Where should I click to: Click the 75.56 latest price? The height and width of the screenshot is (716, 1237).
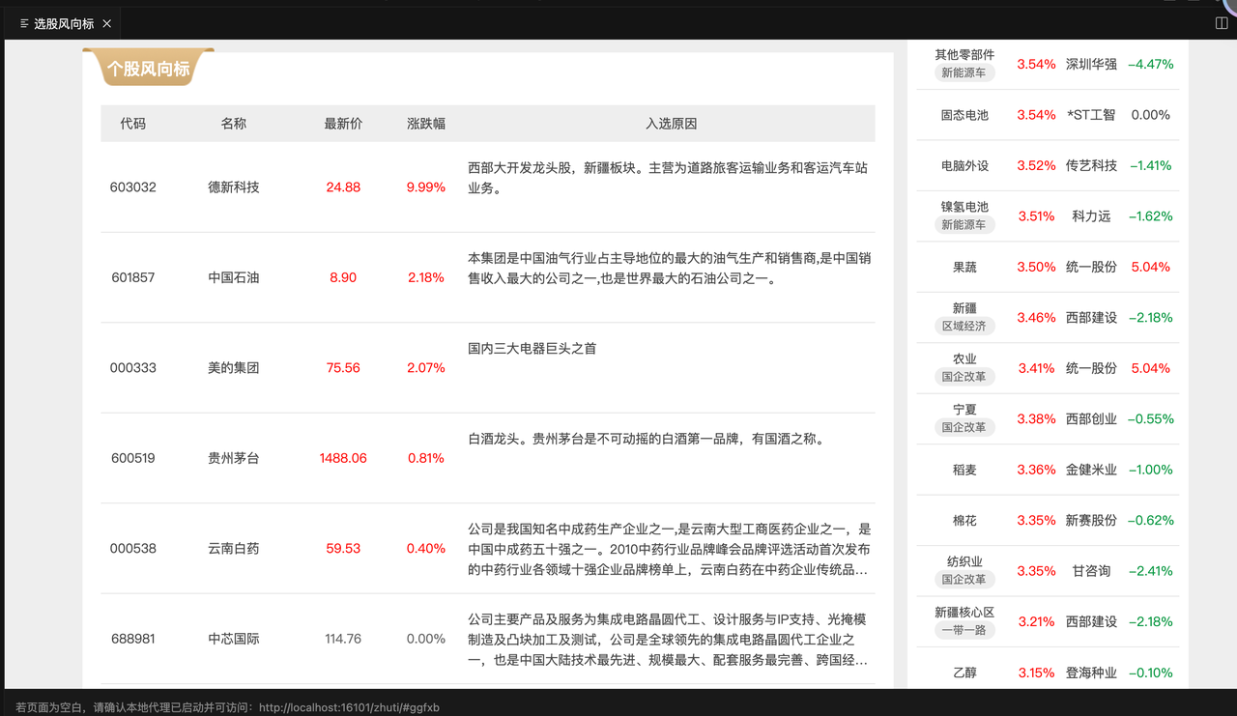point(343,368)
